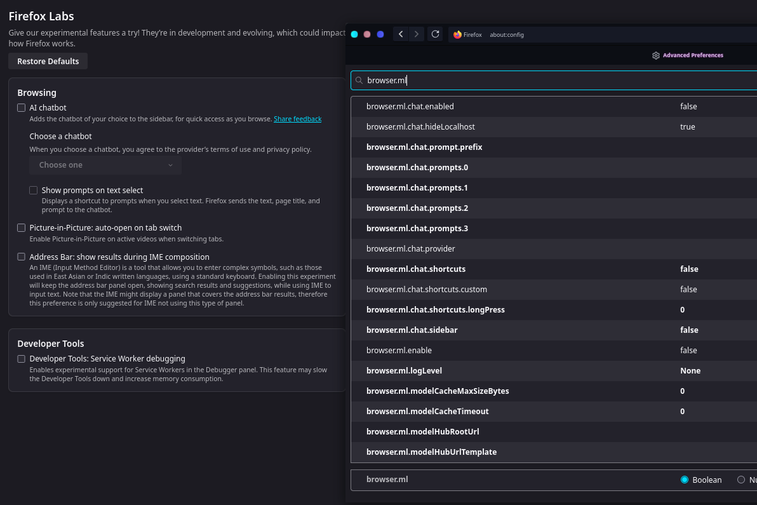Click the blue window control dot
The image size is (757, 505).
point(380,34)
